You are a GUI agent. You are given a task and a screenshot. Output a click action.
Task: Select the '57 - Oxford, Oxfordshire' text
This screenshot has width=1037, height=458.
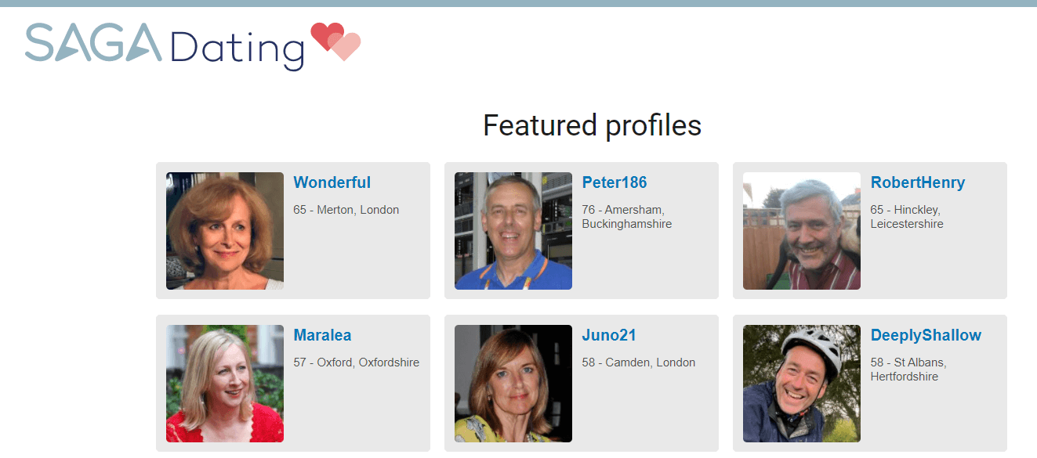(x=357, y=362)
